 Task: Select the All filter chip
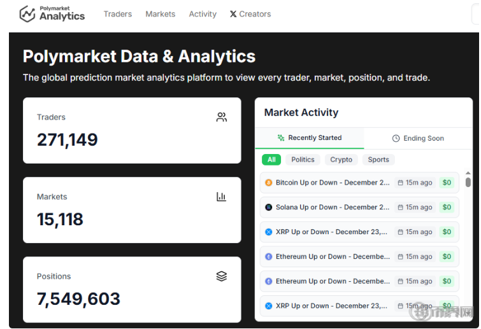(271, 160)
